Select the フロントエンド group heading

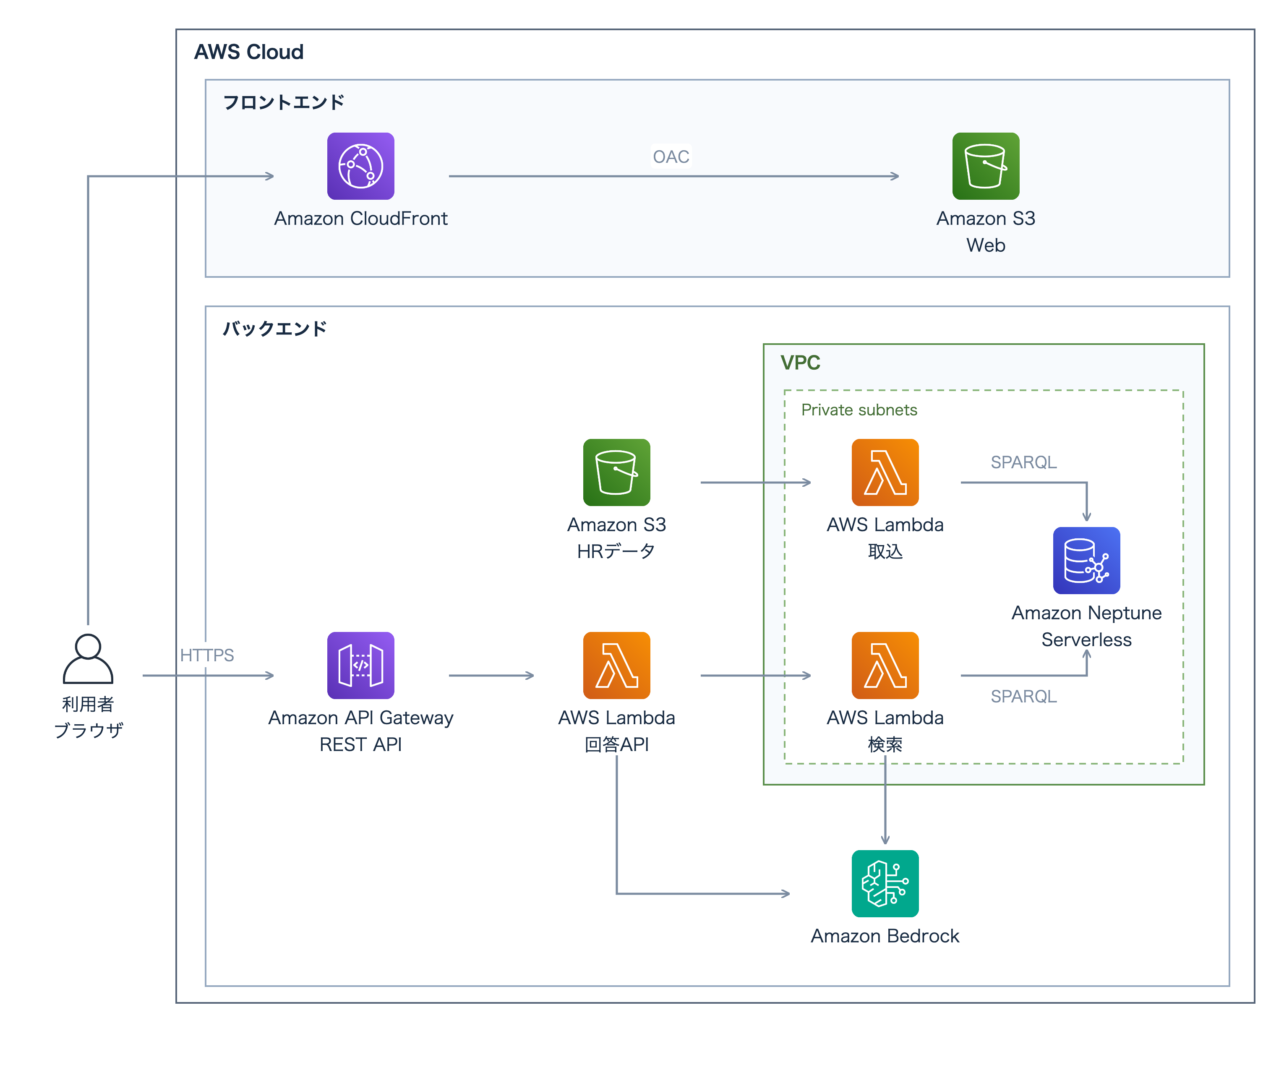(283, 102)
